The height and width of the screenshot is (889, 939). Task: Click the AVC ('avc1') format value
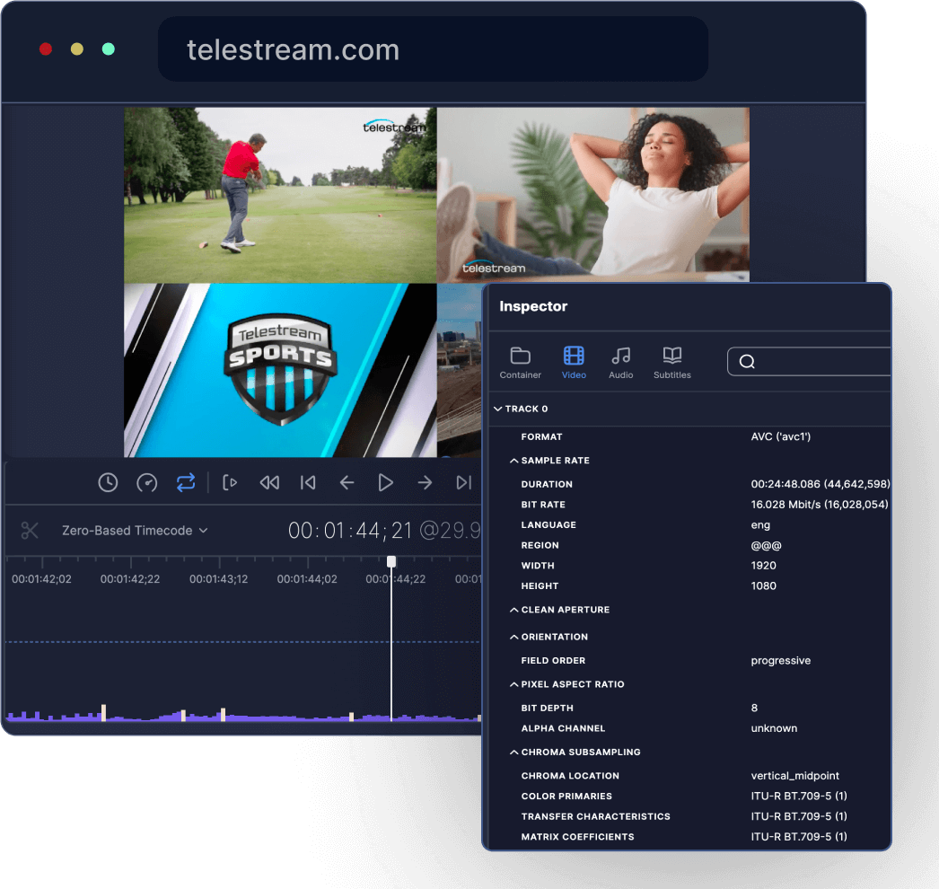pyautogui.click(x=781, y=436)
